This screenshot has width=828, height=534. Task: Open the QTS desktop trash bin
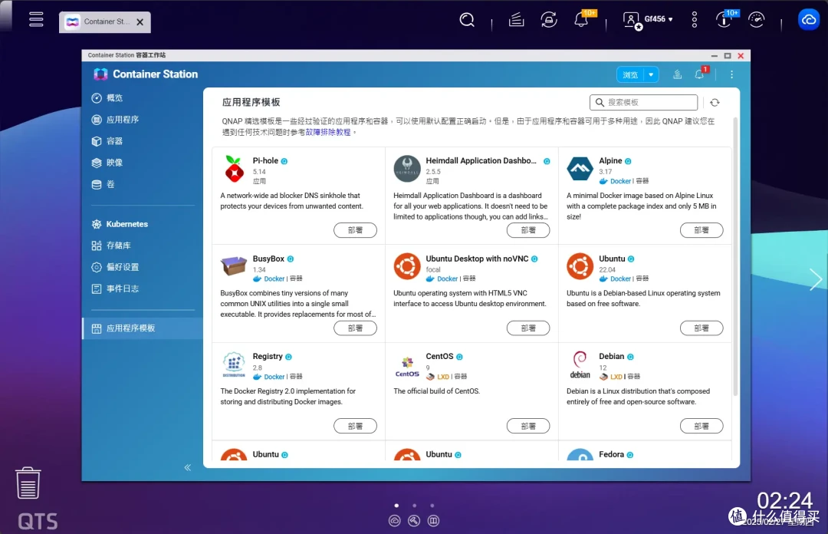[x=28, y=483]
